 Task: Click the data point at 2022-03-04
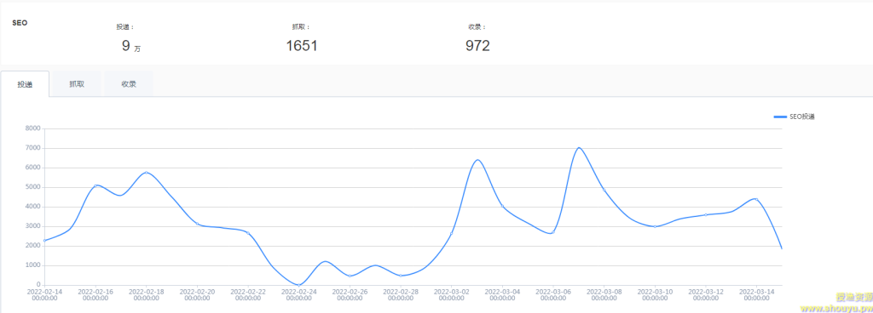[x=502, y=207]
